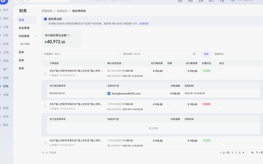Click the 待付服务费总金额 label
Image resolution: width=263 pixels, height=164 pixels.
(56, 36)
